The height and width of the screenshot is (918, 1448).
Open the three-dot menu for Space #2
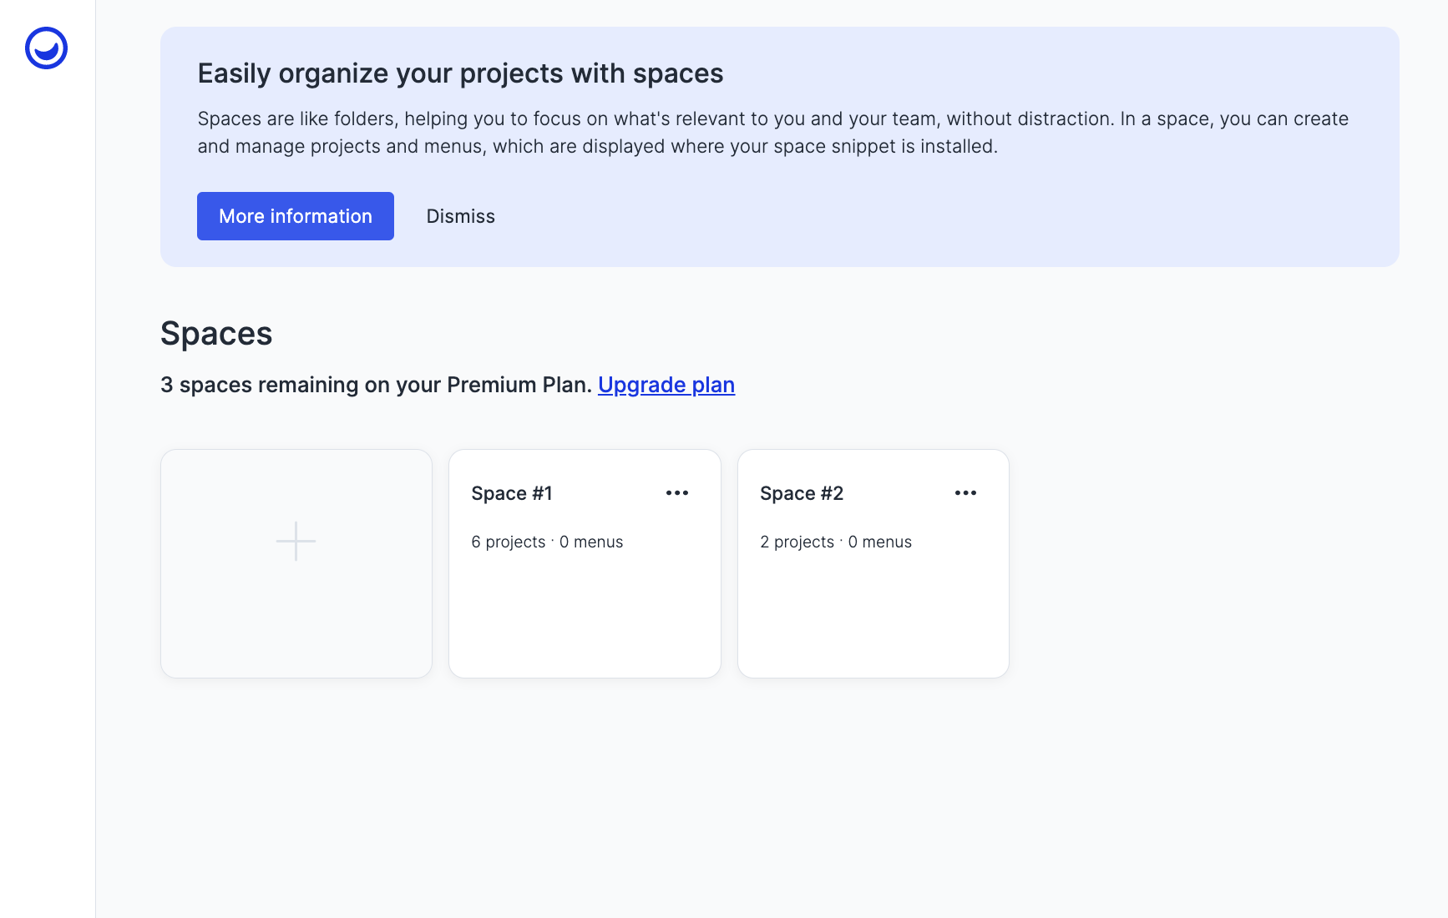point(966,493)
